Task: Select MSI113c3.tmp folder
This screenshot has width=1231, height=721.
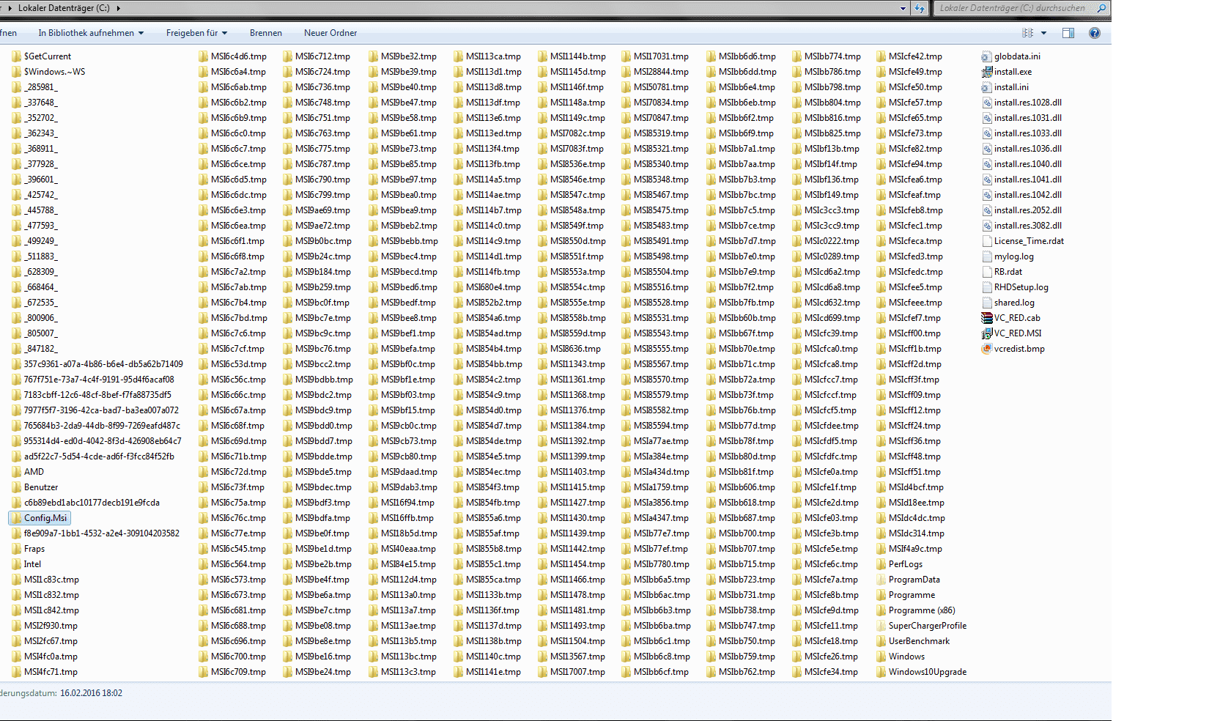Action: click(402, 672)
